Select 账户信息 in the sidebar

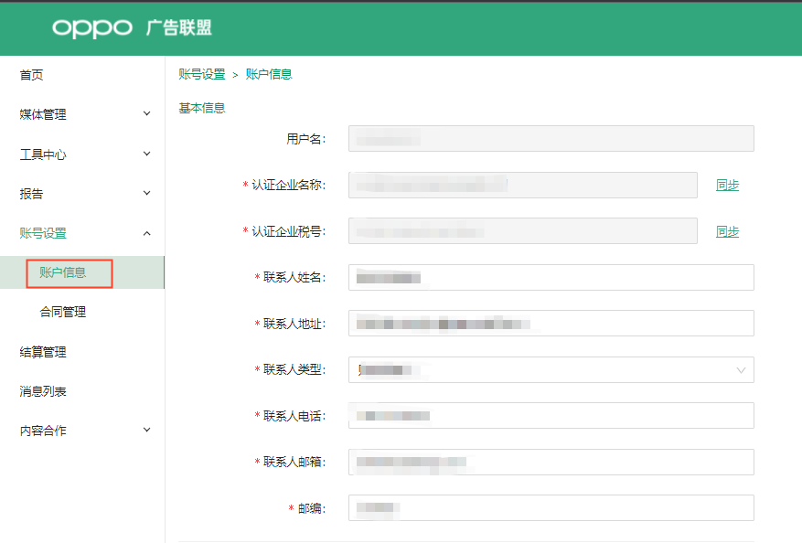(x=63, y=272)
